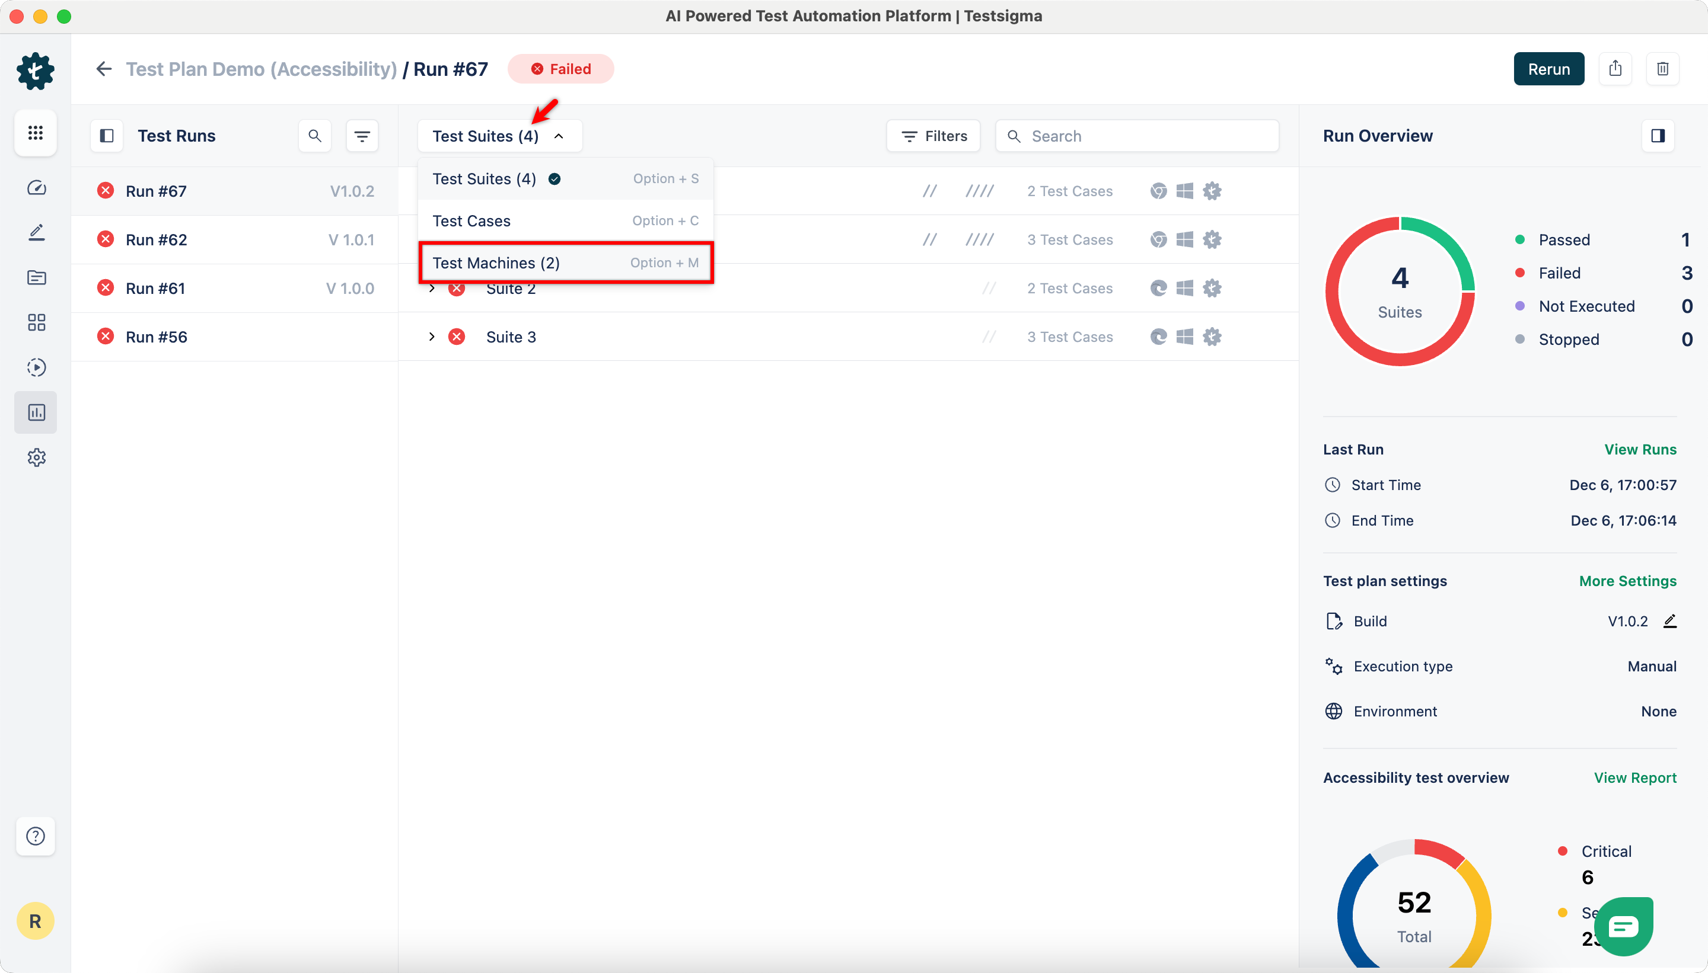The height and width of the screenshot is (973, 1708).
Task: Open the dashboard gauge icon in sidebar
Action: click(x=36, y=188)
